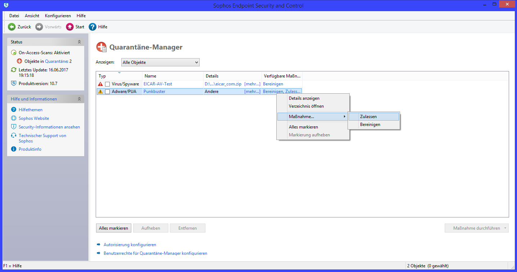Open the Hilfe menu in menu bar
The width and height of the screenshot is (517, 272).
click(x=81, y=16)
